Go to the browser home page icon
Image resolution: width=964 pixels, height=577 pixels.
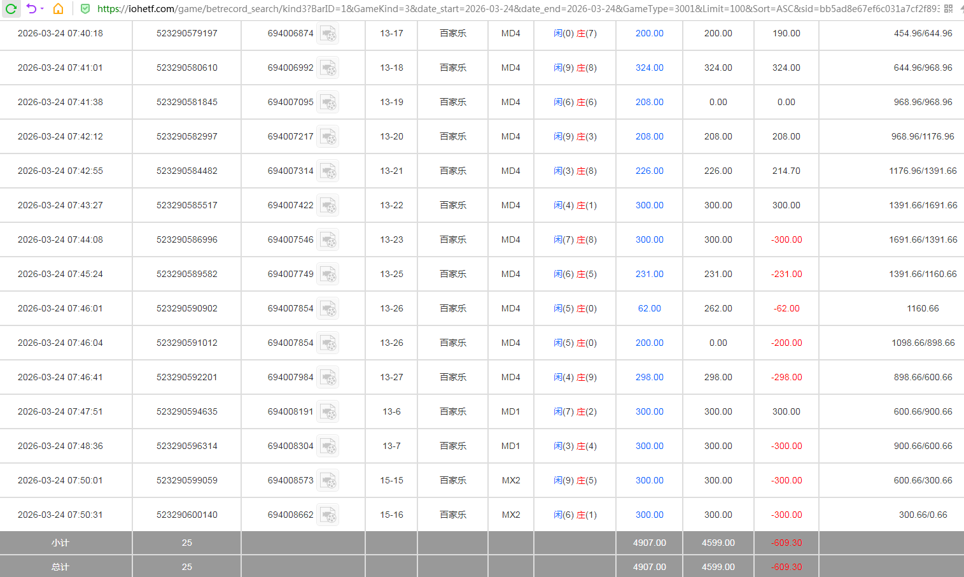[x=58, y=9]
